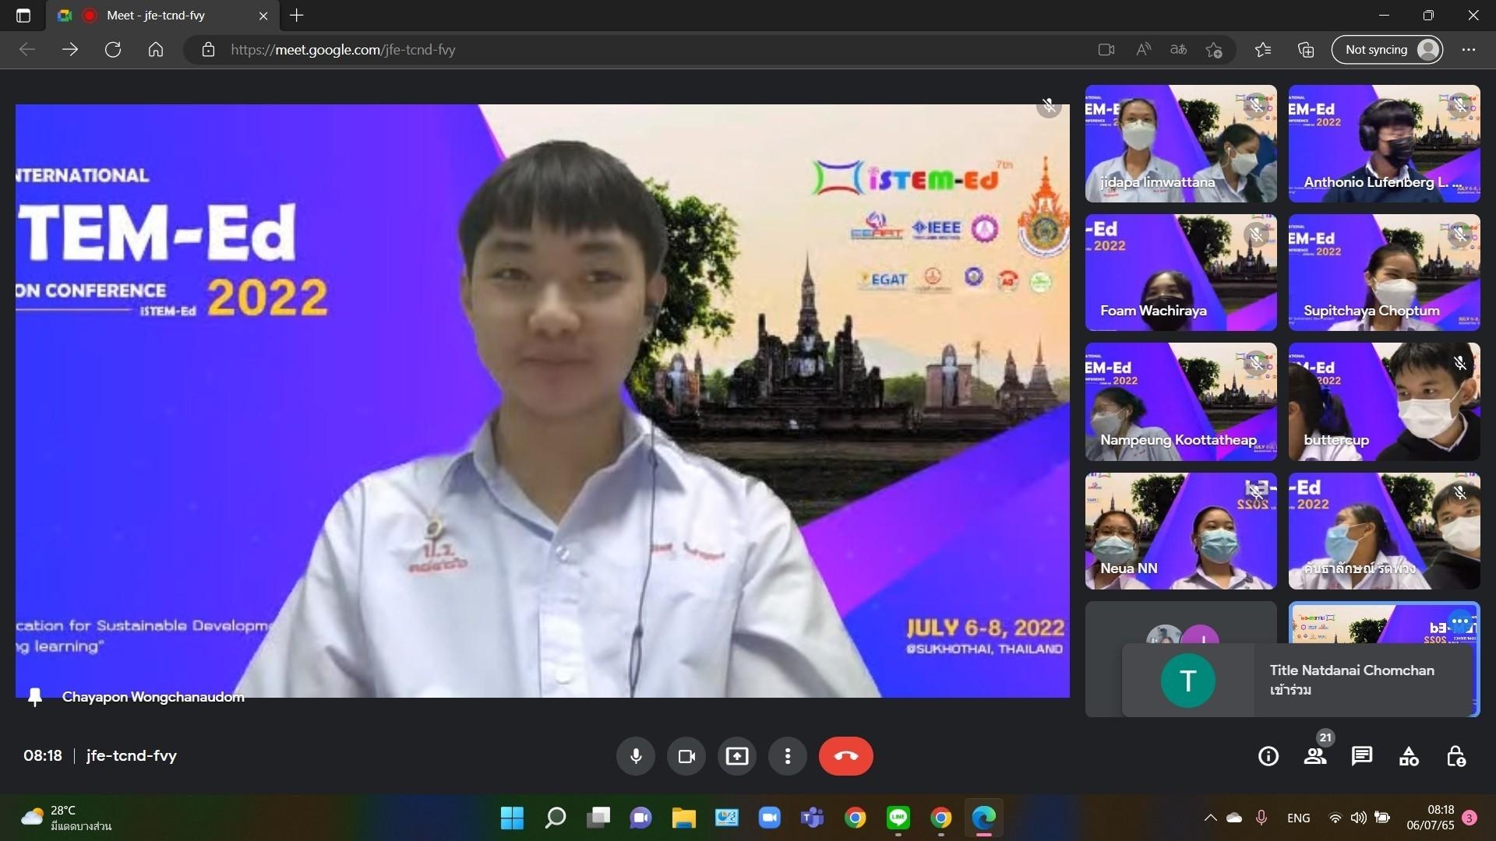
Task: Open Windows Start menu
Action: 512,818
